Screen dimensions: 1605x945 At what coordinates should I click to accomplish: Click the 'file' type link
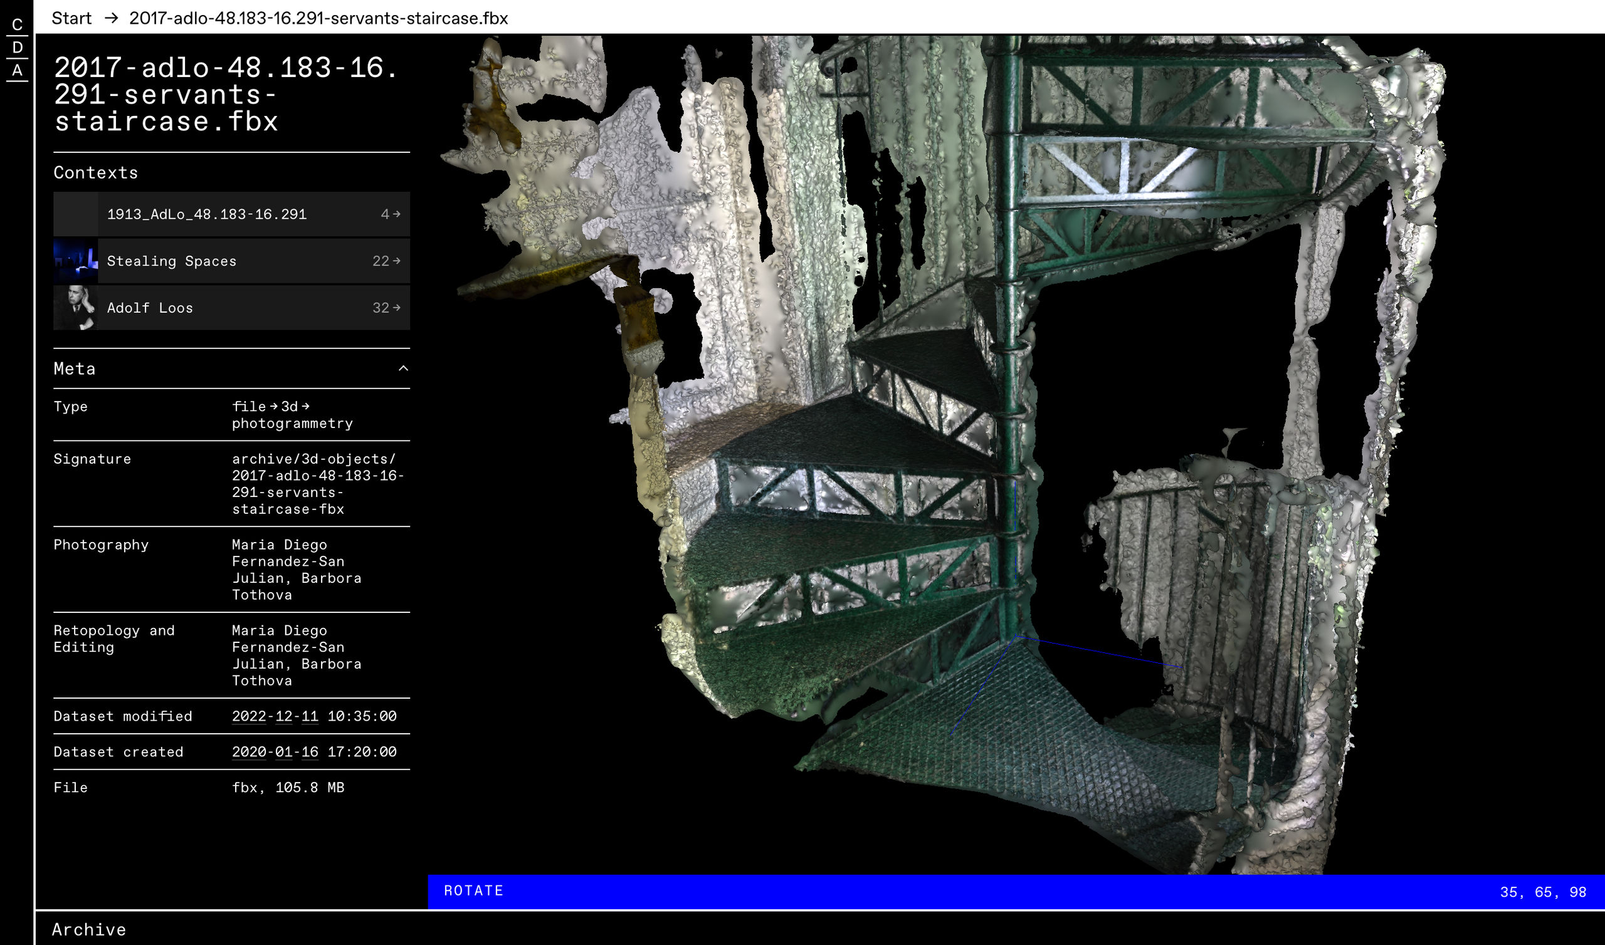pos(248,406)
